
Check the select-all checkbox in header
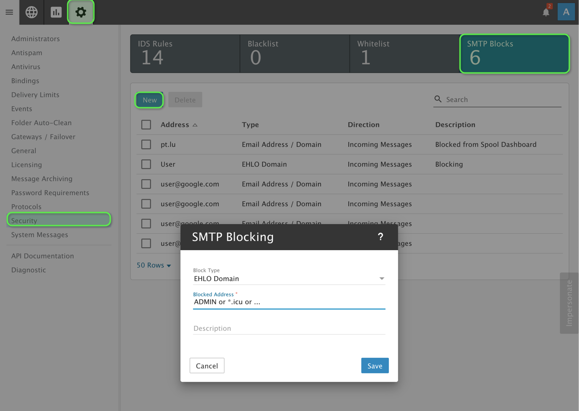coord(146,125)
